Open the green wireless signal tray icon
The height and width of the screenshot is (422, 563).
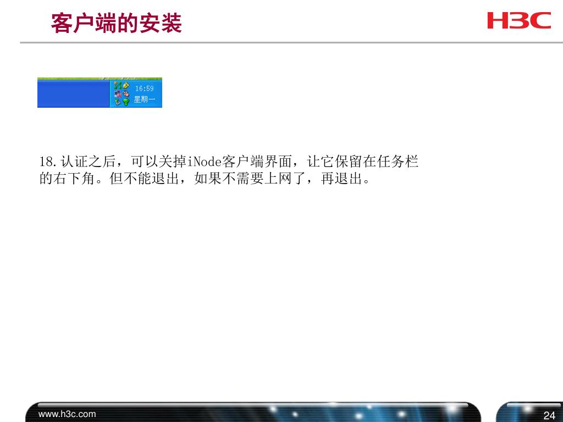(126, 102)
